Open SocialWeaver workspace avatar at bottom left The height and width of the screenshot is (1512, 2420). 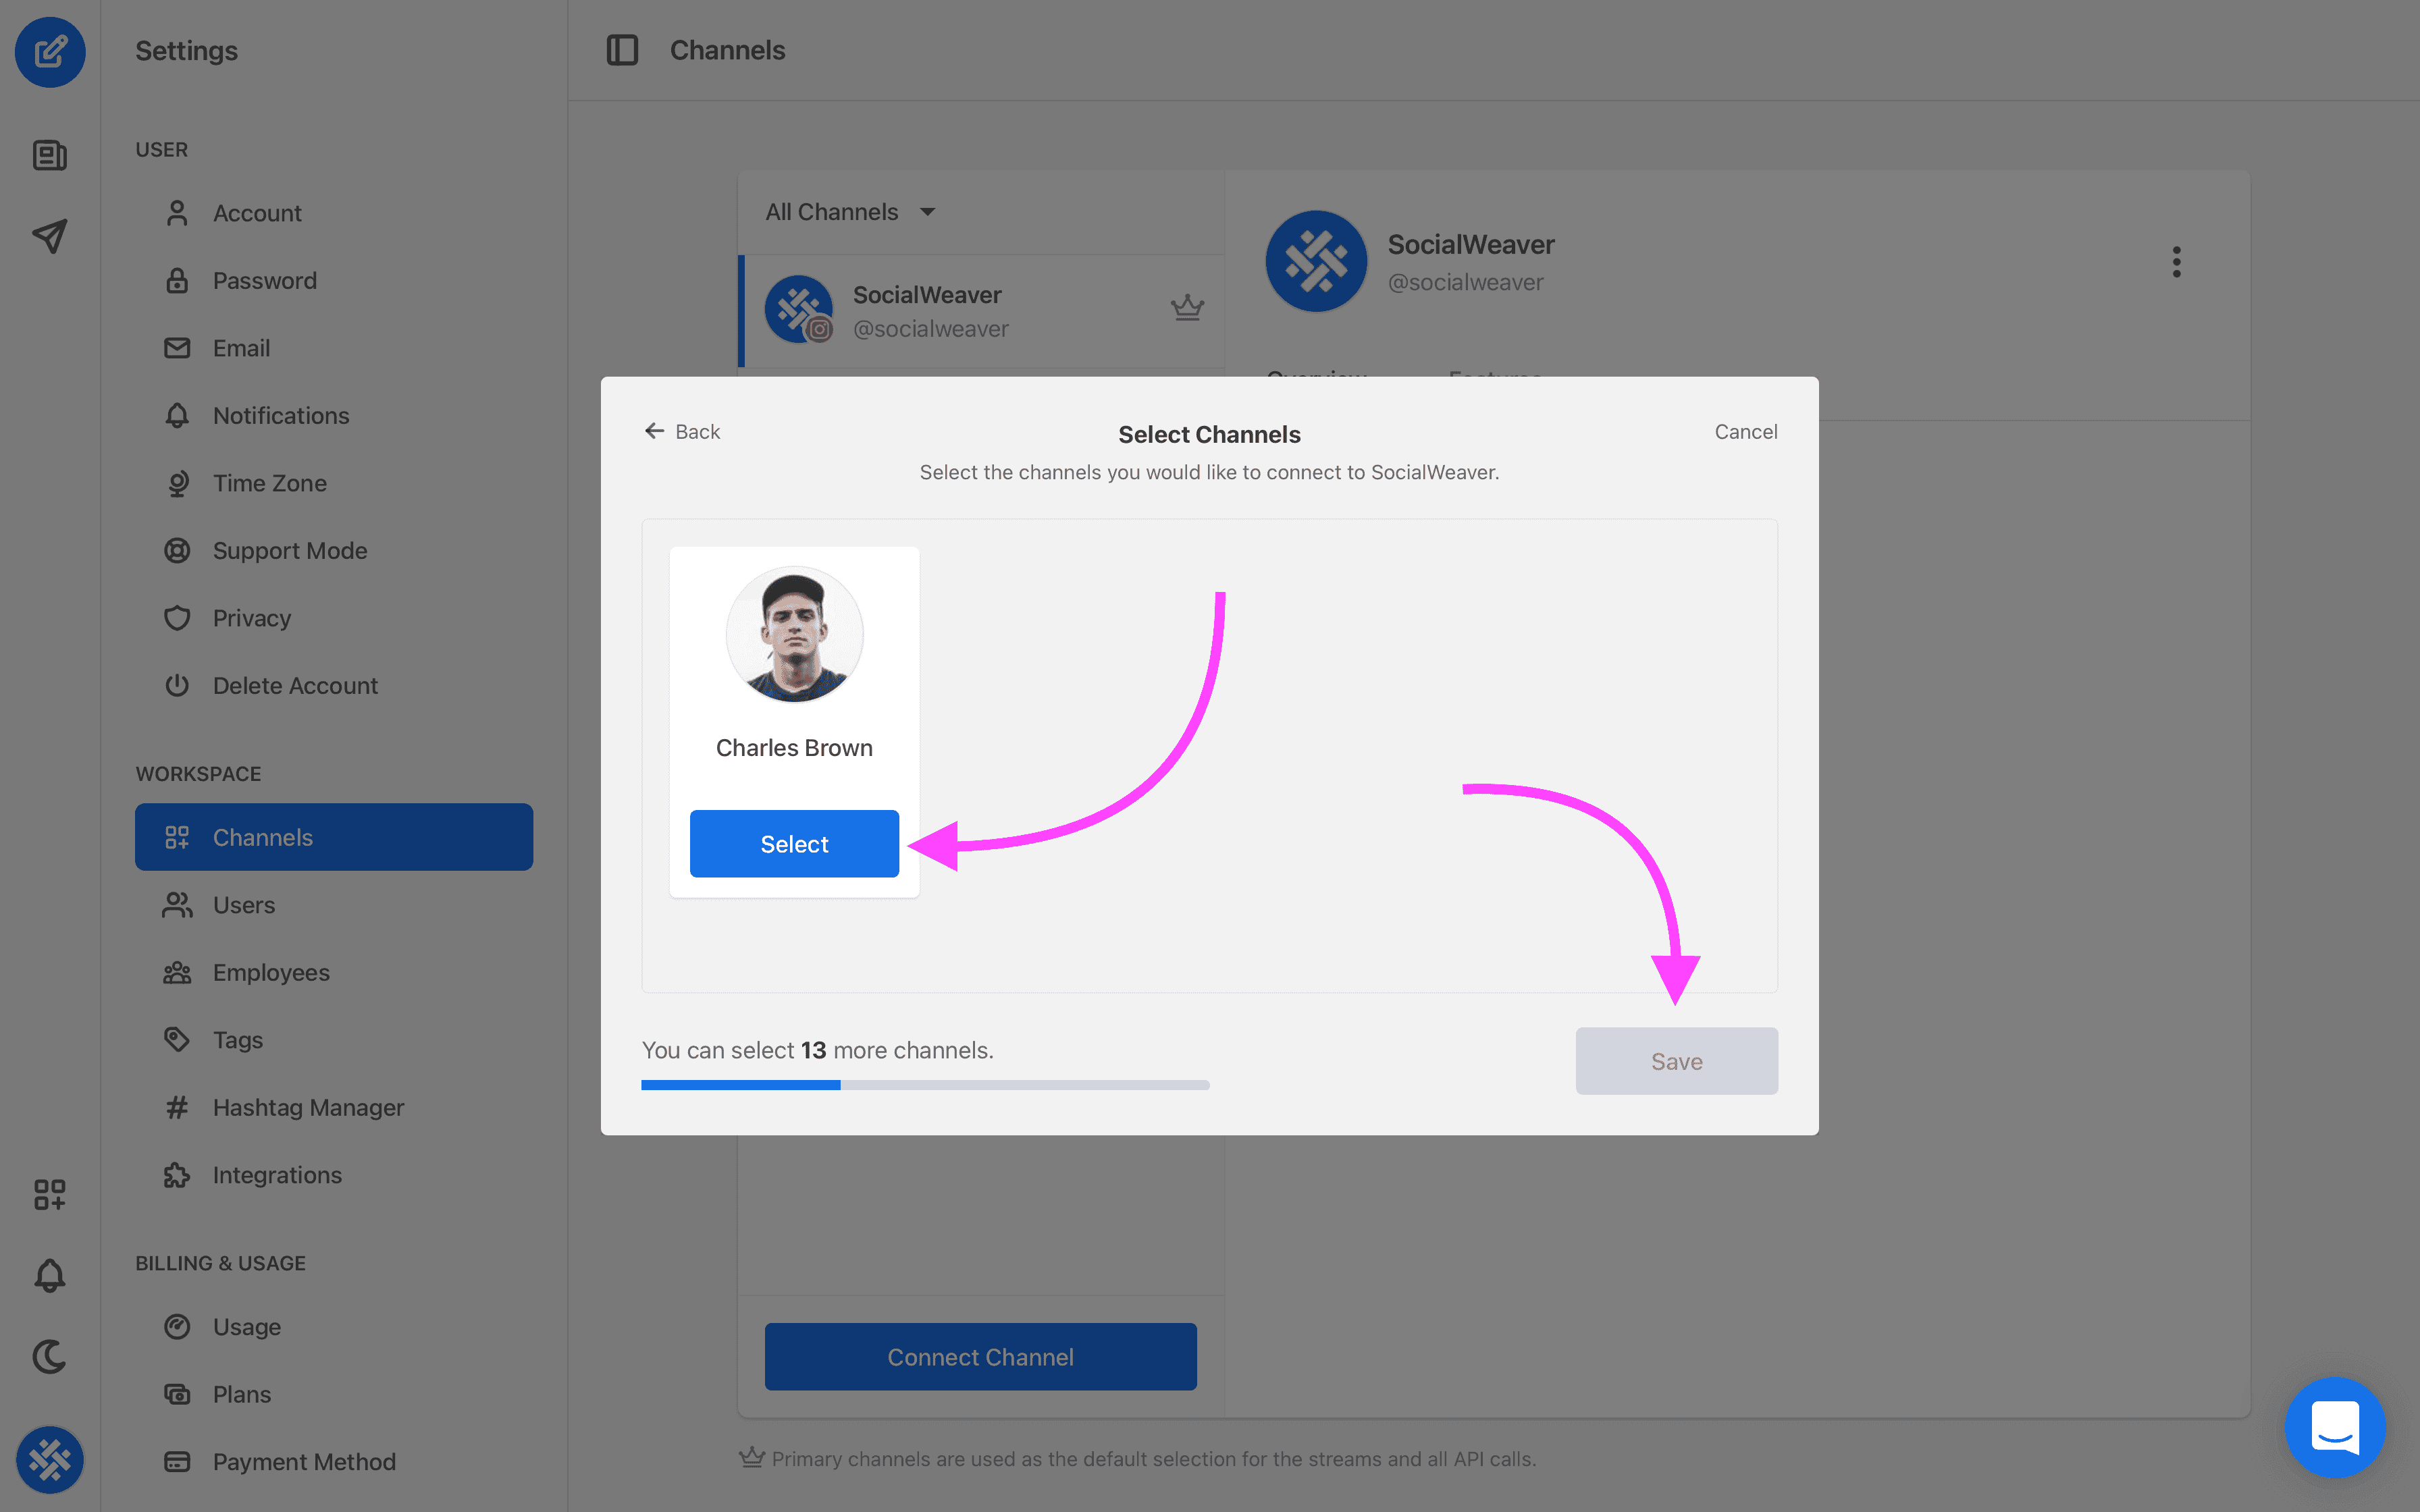[x=50, y=1460]
